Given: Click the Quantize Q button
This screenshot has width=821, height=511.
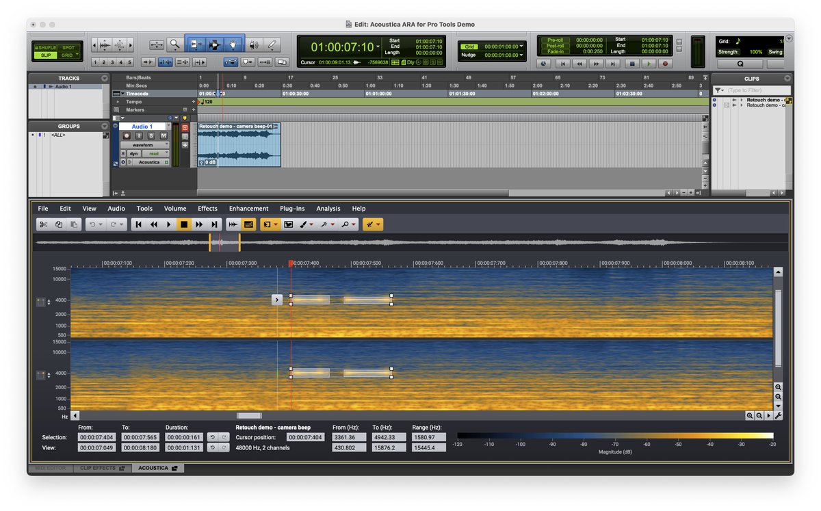Looking at the screenshot, I should pos(740,64).
